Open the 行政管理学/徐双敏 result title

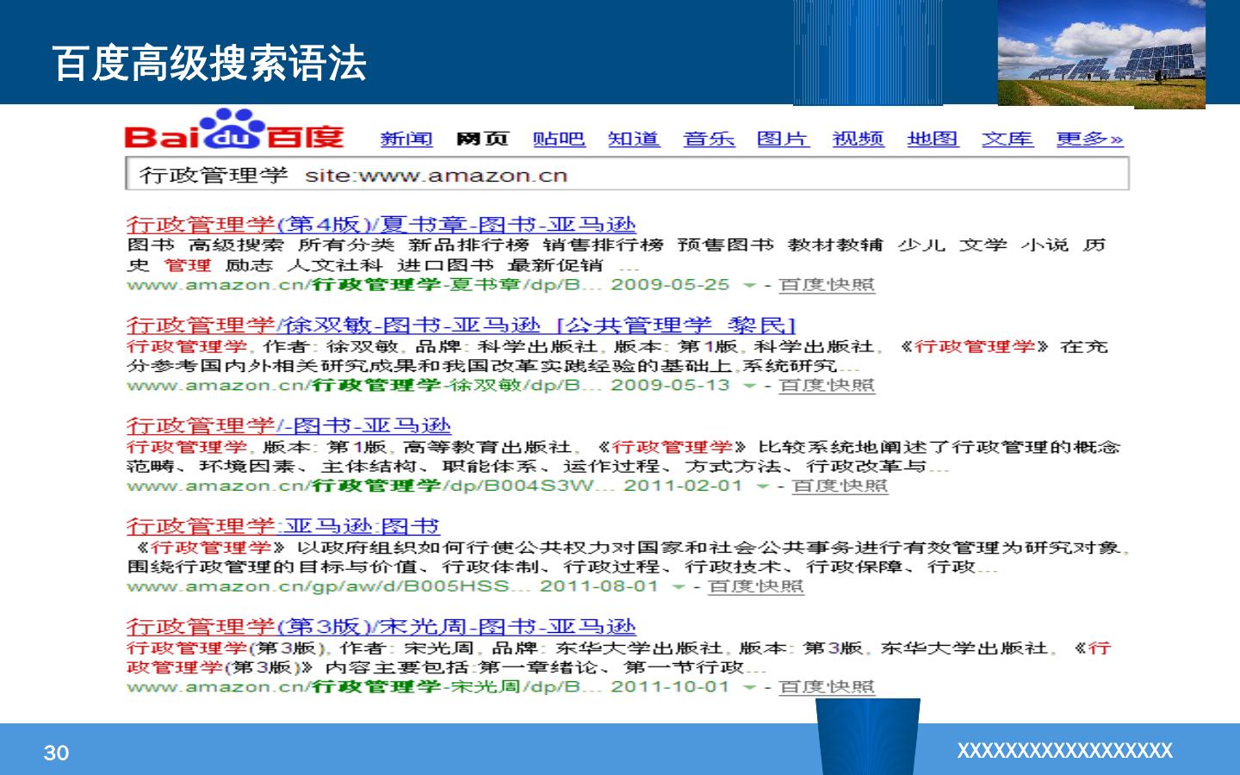pos(333,325)
